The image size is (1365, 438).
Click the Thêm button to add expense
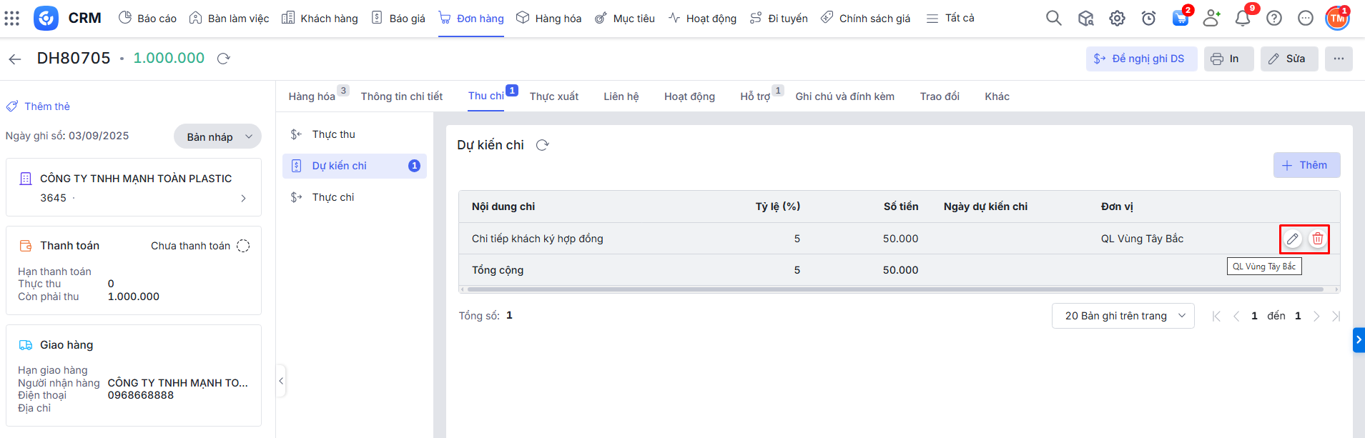1306,165
